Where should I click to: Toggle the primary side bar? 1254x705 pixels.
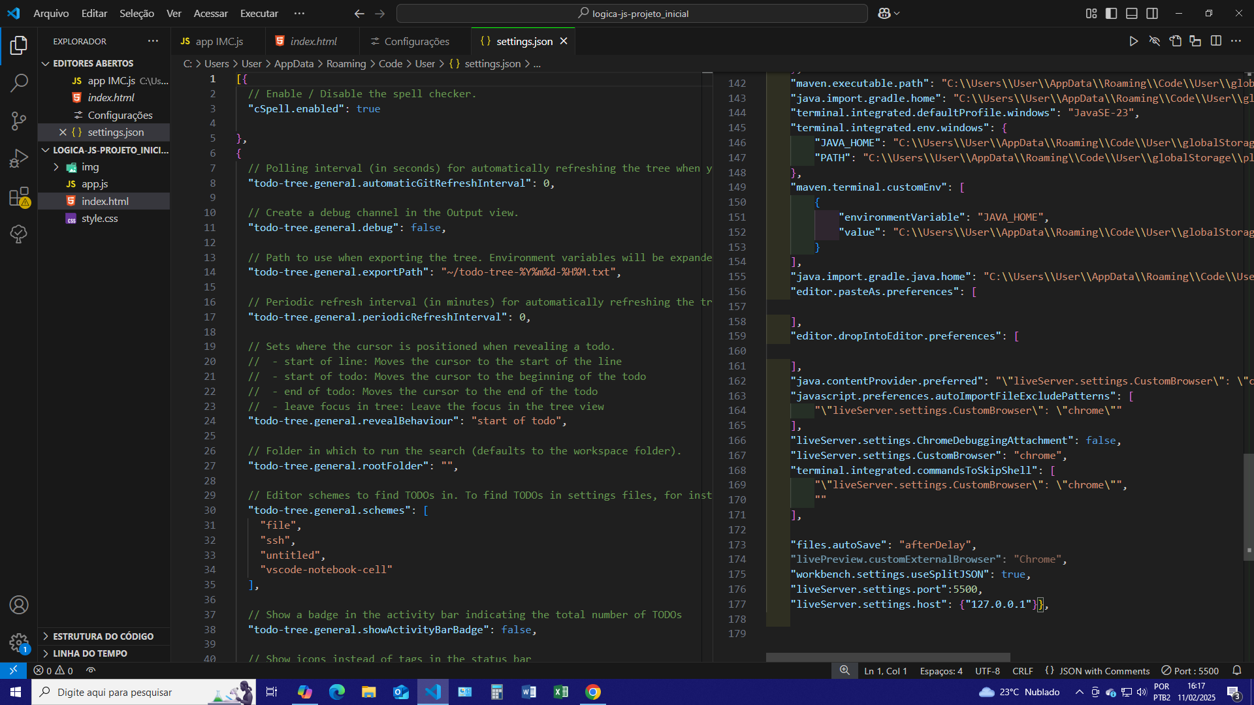click(x=1111, y=13)
